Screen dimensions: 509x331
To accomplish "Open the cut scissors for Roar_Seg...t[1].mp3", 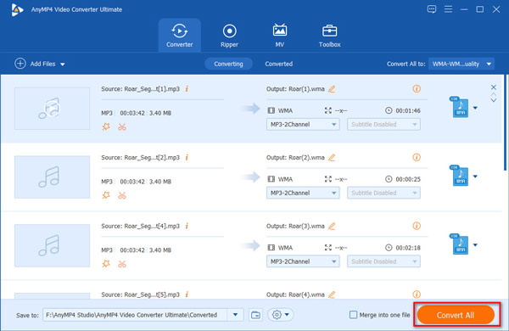I will tap(122, 127).
